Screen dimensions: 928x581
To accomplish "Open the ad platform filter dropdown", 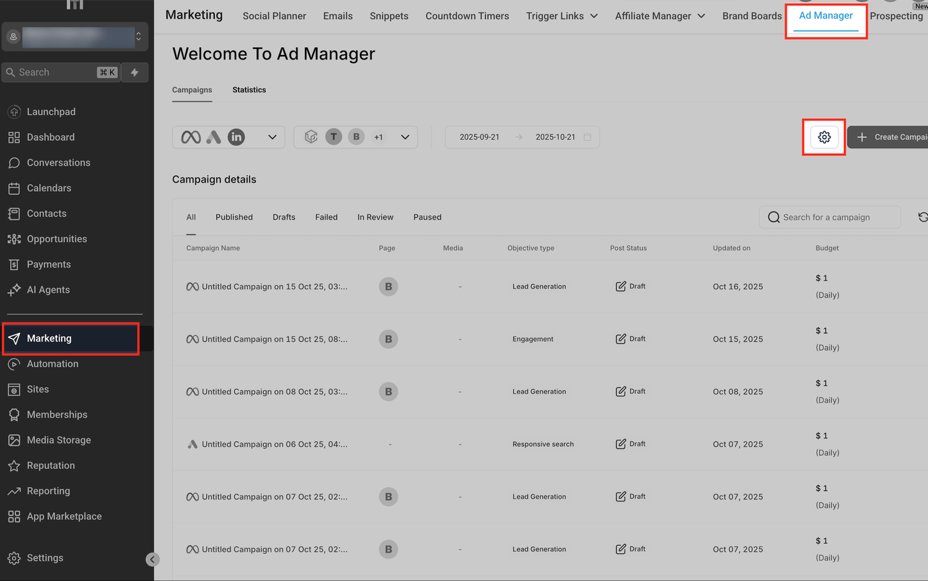I will [229, 137].
